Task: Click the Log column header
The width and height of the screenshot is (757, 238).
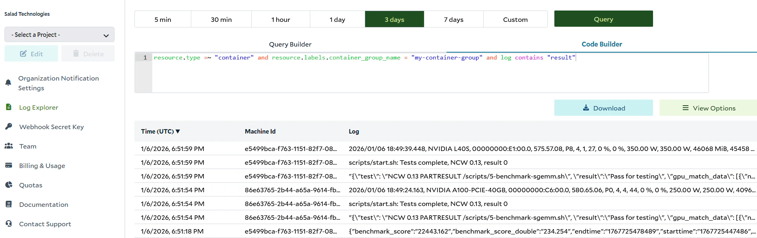Action: click(354, 131)
